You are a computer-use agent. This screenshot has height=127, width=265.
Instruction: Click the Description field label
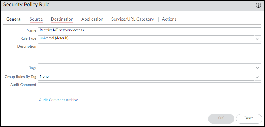pyautogui.click(x=27, y=46)
